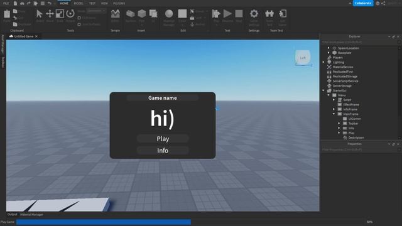Expand the InfoFrame node
The height and width of the screenshot is (226, 402).
pyautogui.click(x=334, y=109)
